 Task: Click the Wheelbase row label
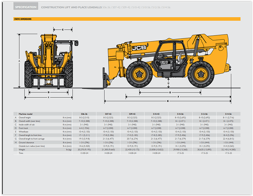pyautogui.click(x=24, y=132)
